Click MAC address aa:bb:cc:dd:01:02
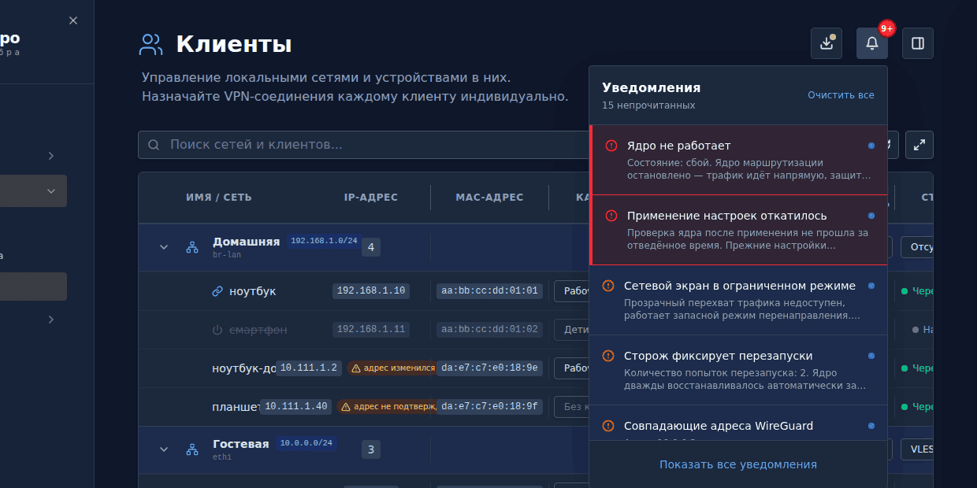 click(489, 330)
